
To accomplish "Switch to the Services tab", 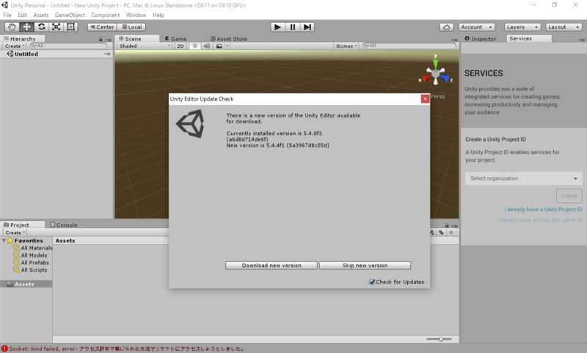I will click(528, 39).
